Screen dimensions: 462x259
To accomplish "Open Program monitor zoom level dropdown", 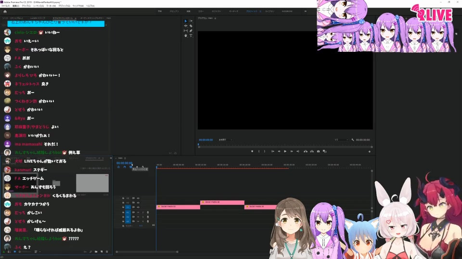I will (x=226, y=140).
